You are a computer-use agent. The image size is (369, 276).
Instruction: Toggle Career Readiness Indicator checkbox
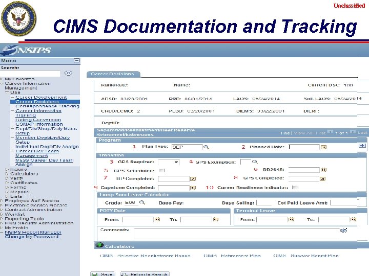(295, 187)
